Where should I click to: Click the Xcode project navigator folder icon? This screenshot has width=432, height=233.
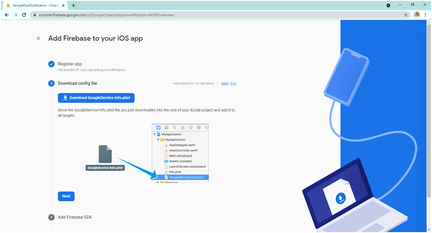(x=158, y=128)
